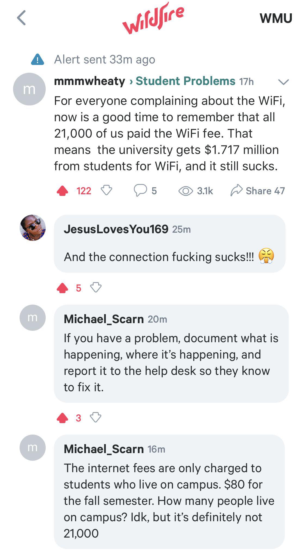Expand the Student Problems channel arrow
This screenshot has width=306, height=552.
(283, 82)
